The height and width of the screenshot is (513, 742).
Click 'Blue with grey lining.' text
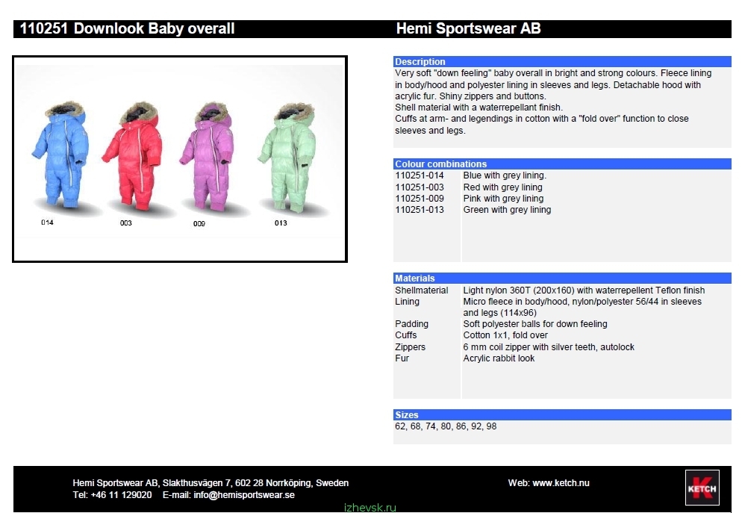tap(505, 175)
